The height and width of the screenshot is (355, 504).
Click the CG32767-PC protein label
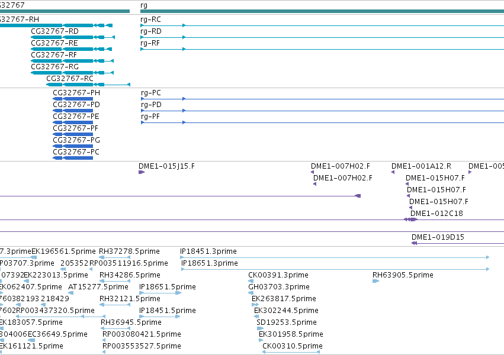pos(76,152)
